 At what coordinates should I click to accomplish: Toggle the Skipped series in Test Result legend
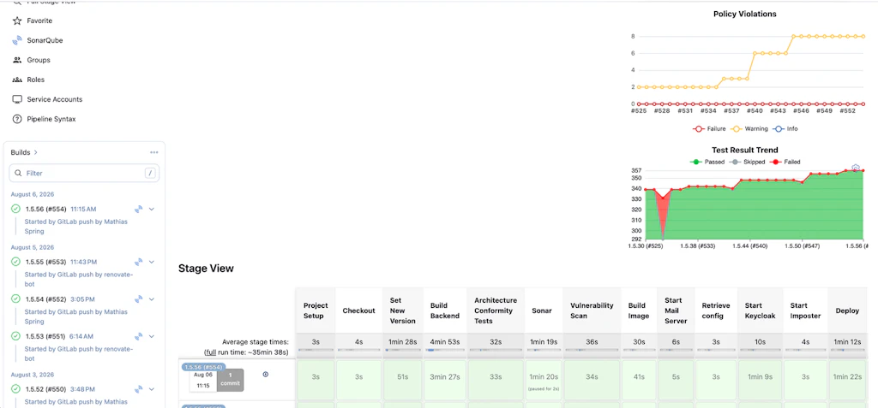[x=745, y=162]
